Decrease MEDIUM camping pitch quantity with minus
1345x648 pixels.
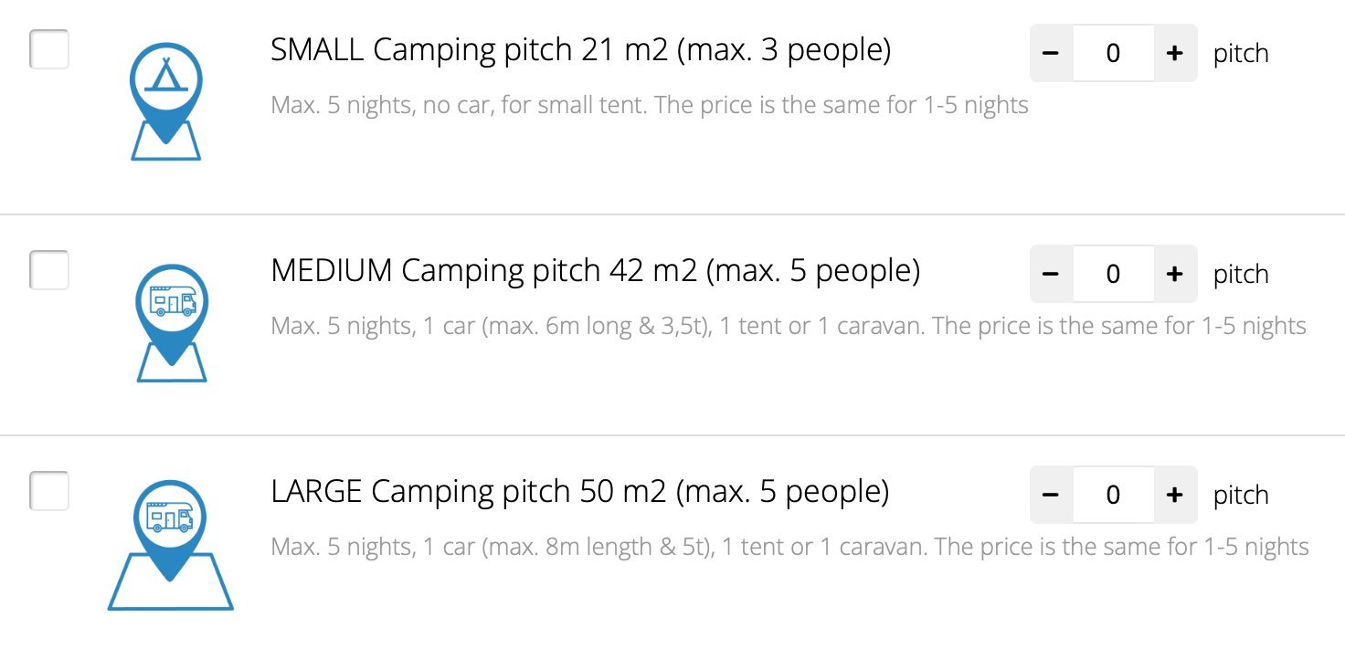(x=1051, y=274)
